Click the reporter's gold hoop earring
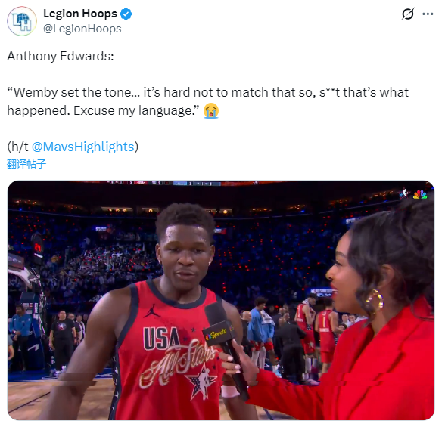The height and width of the screenshot is (427, 445). pos(375,302)
